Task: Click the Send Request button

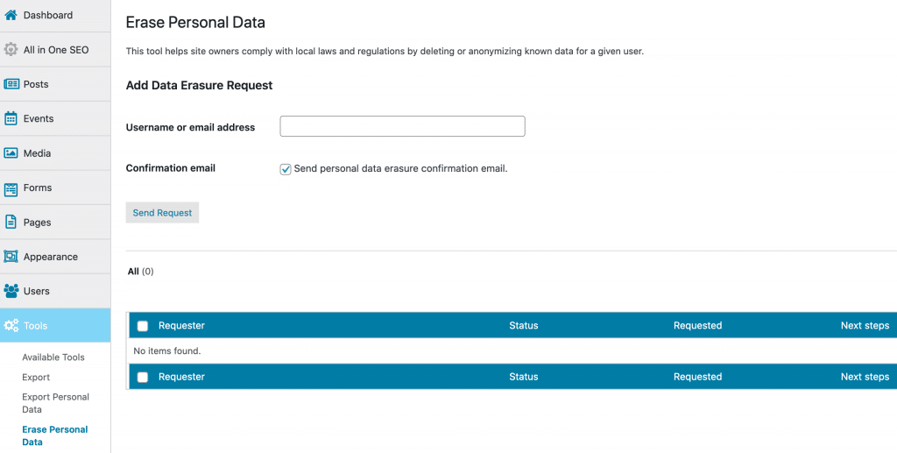Action: pos(162,213)
